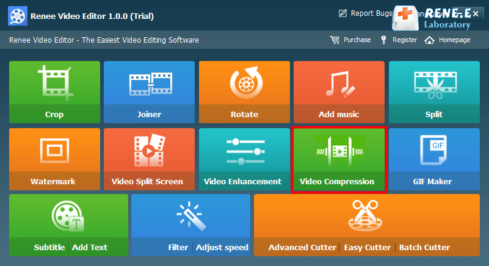Image resolution: width=489 pixels, height=266 pixels.
Task: Select the Rotate film reel icon
Action: point(247,82)
